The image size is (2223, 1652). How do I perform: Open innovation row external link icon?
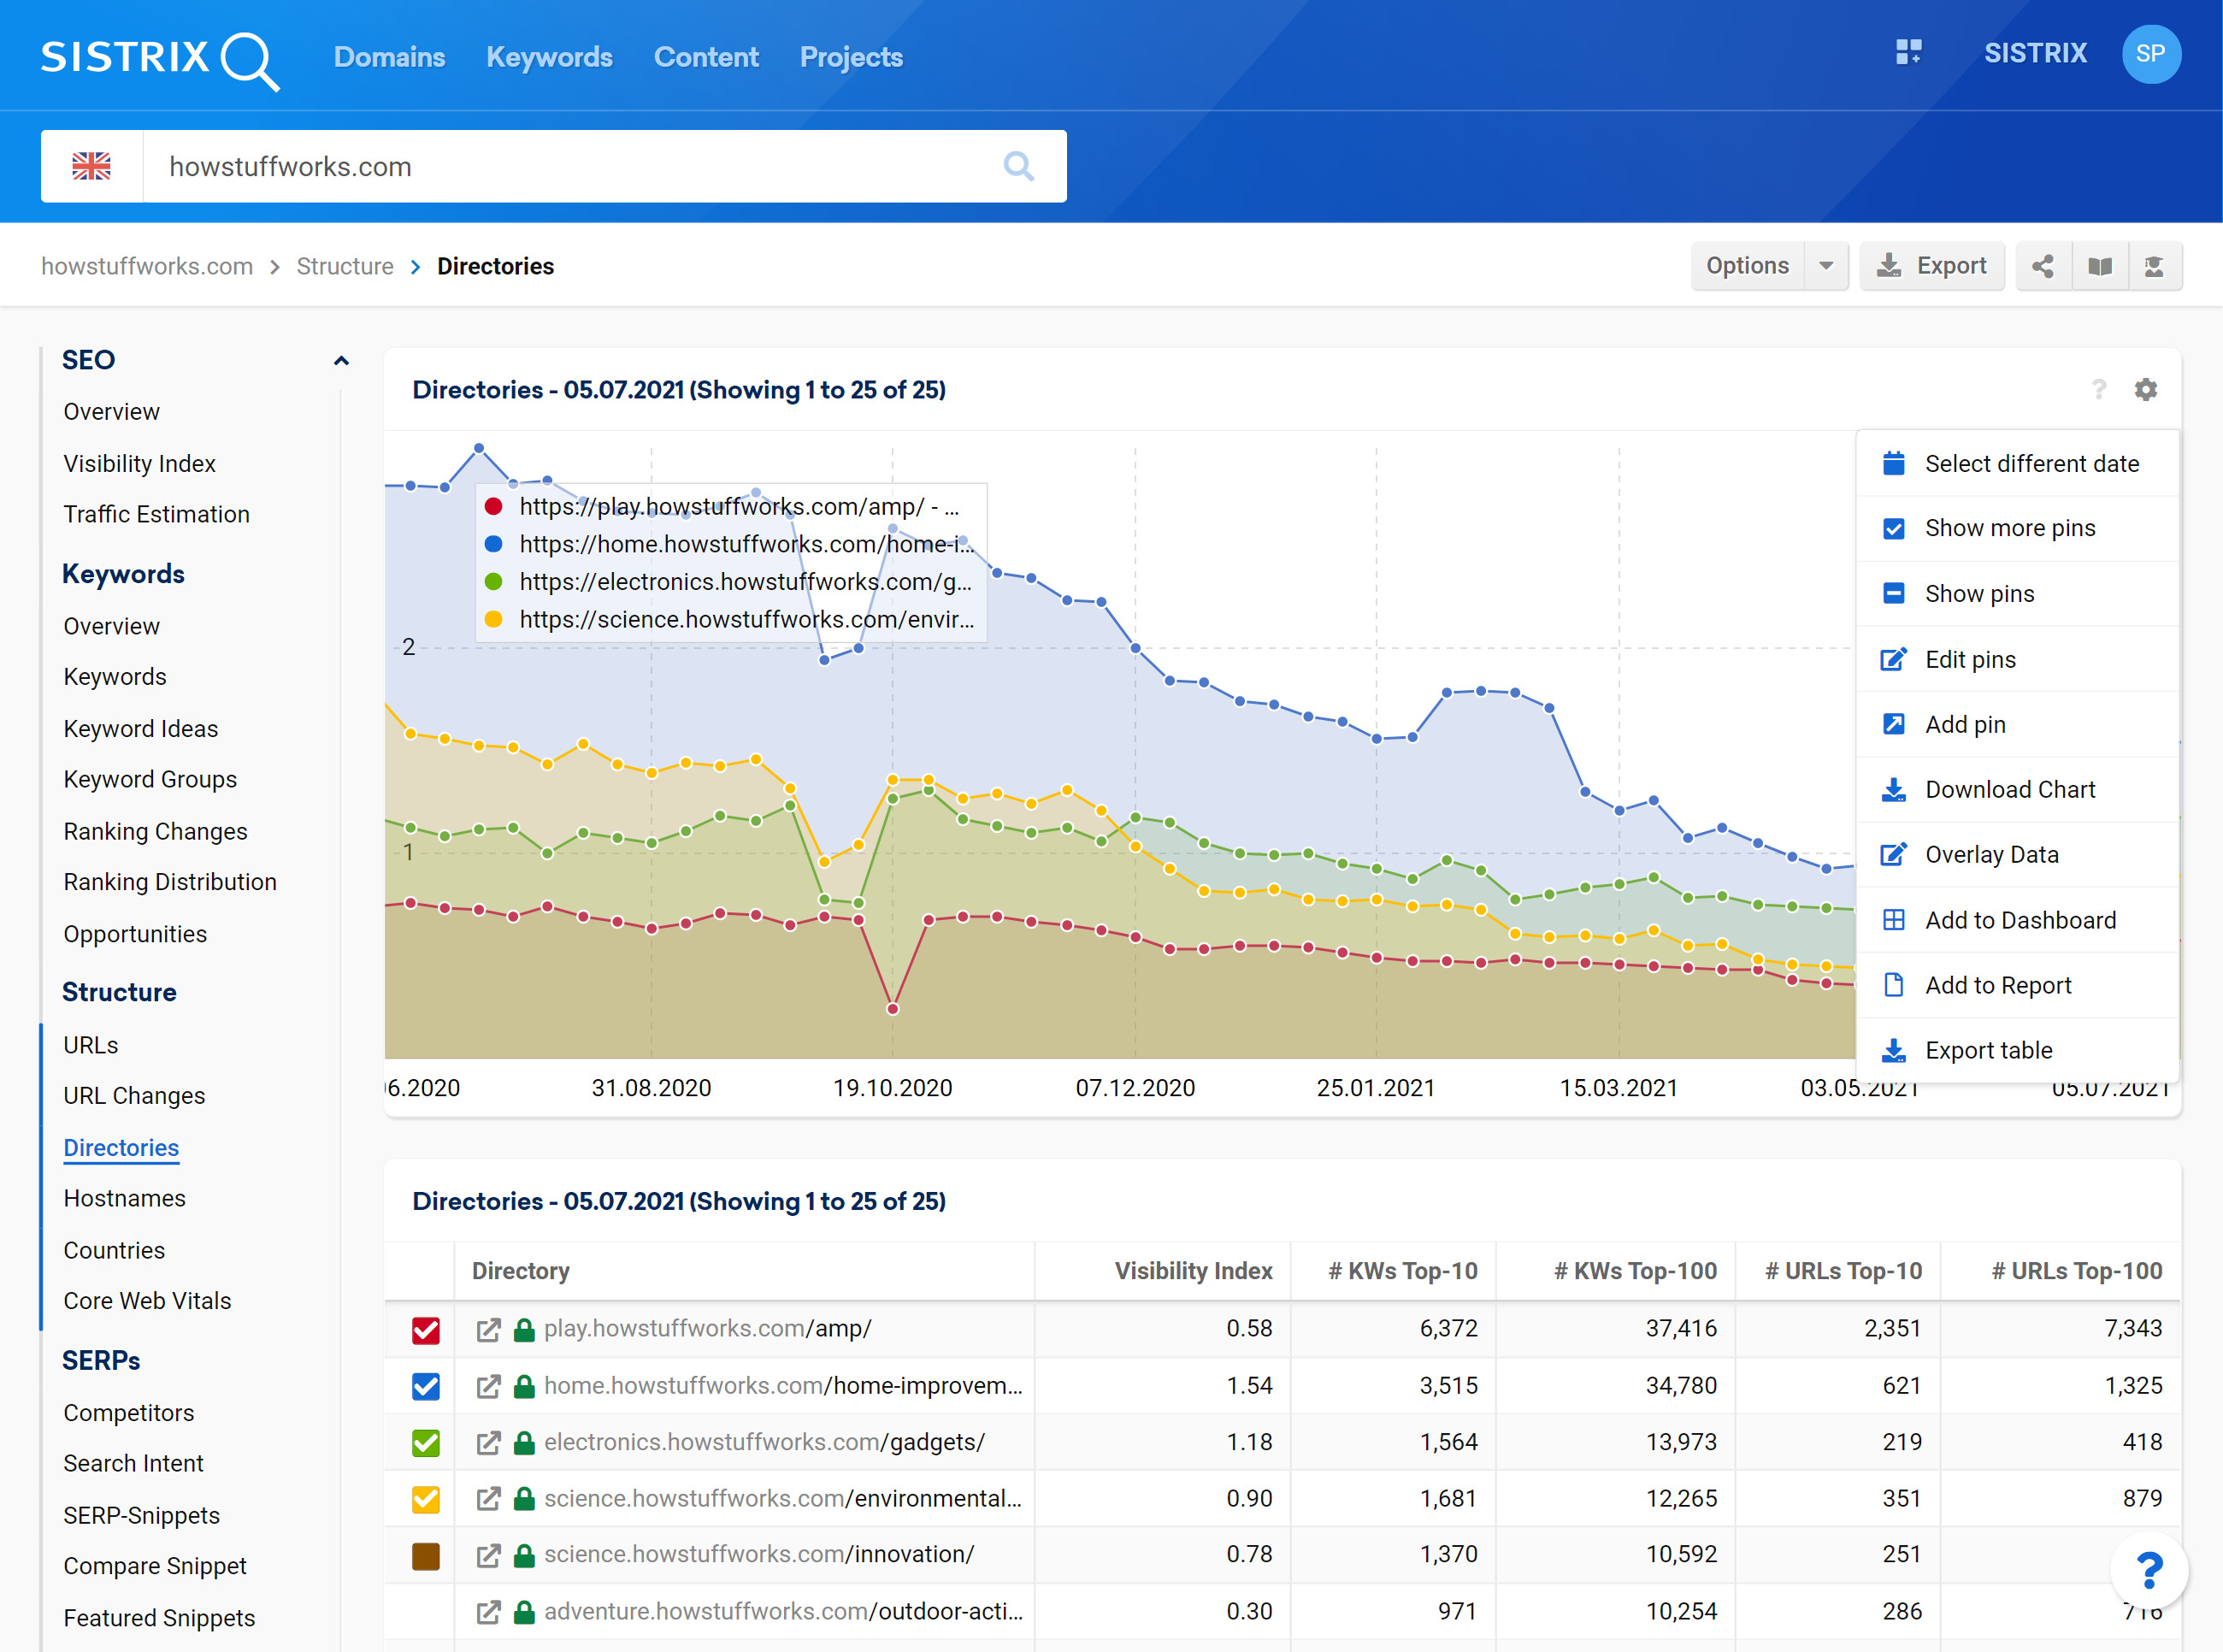[488, 1556]
